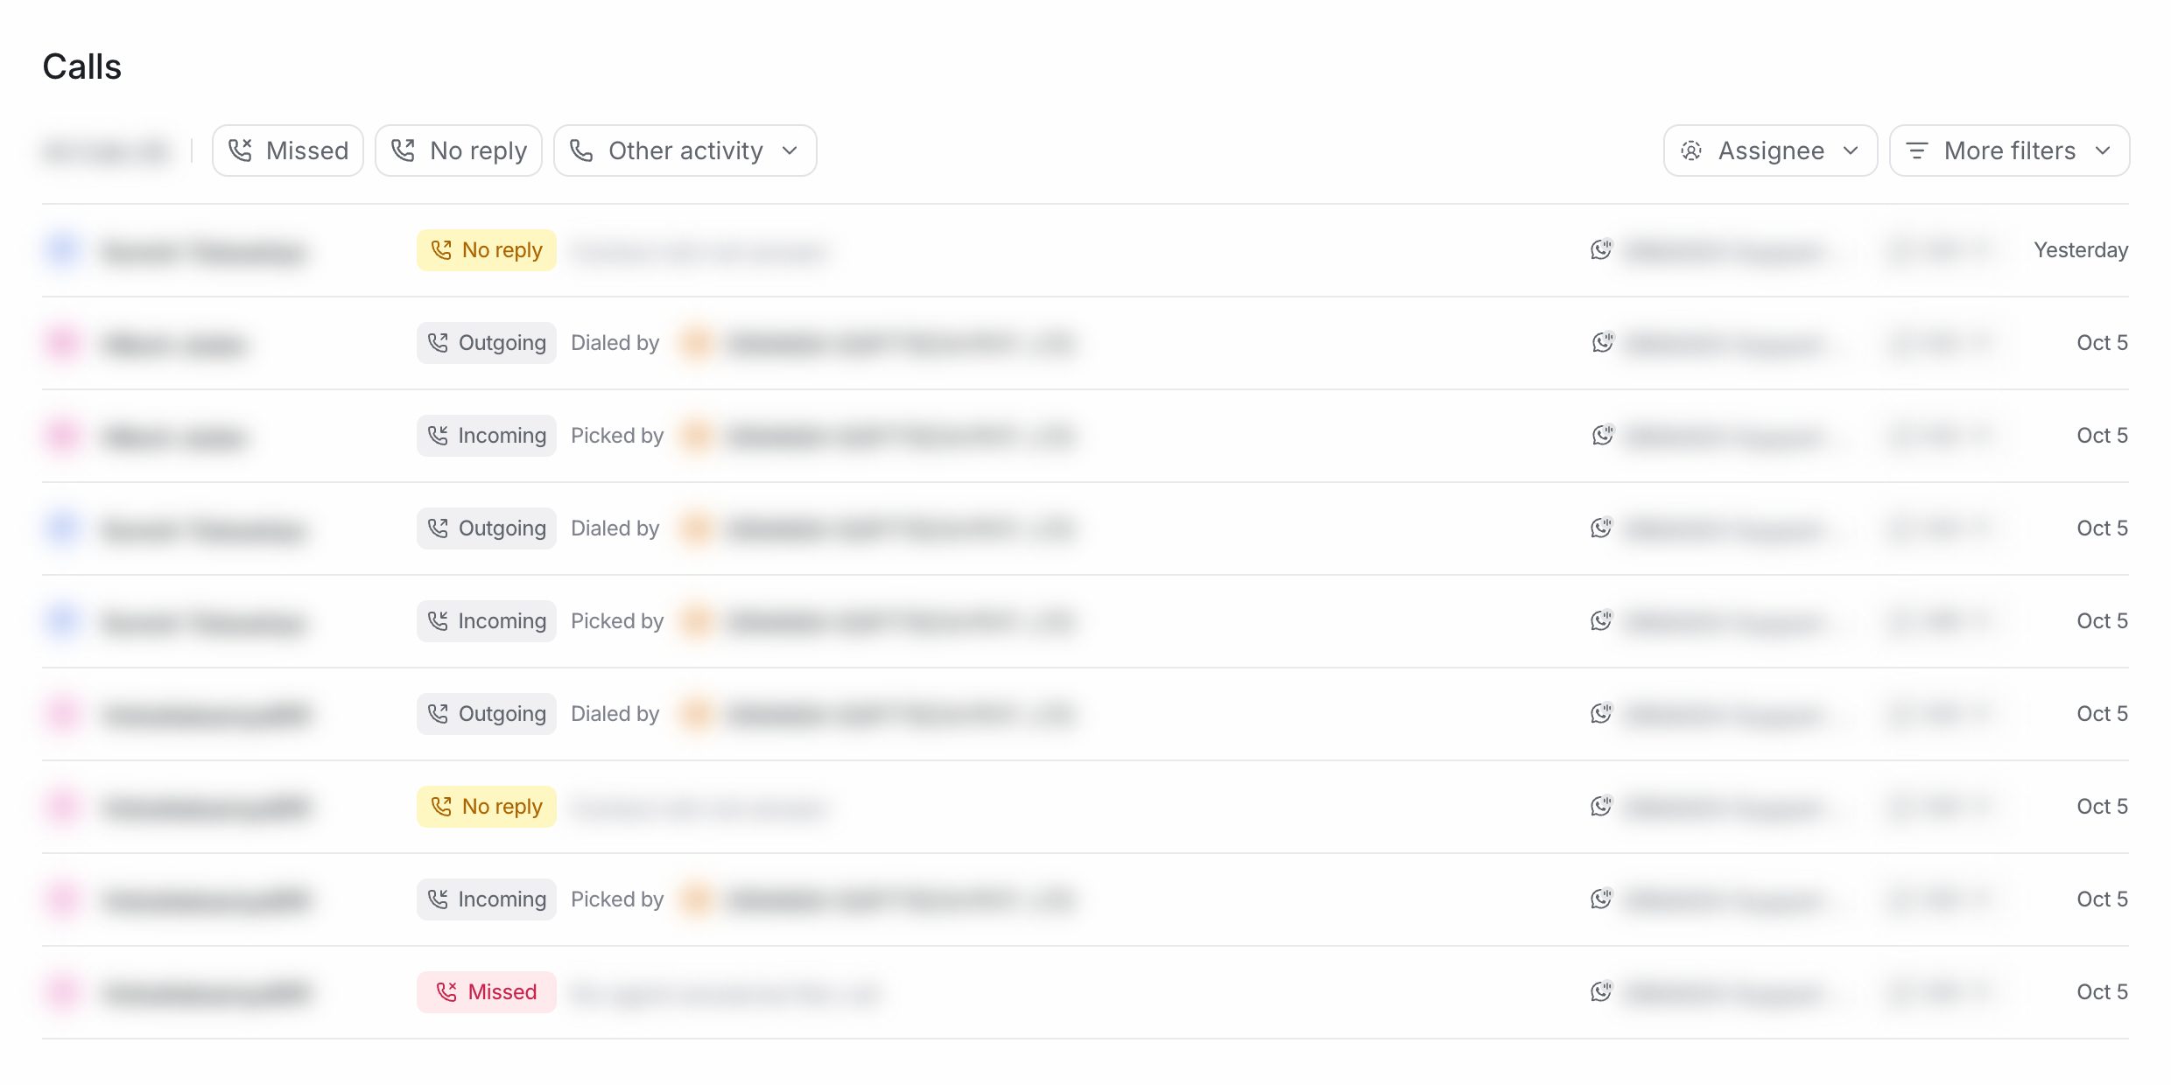Click the WhatsApp channel icon in Yesterday row
This screenshot has width=2171, height=1085.
(x=1601, y=250)
